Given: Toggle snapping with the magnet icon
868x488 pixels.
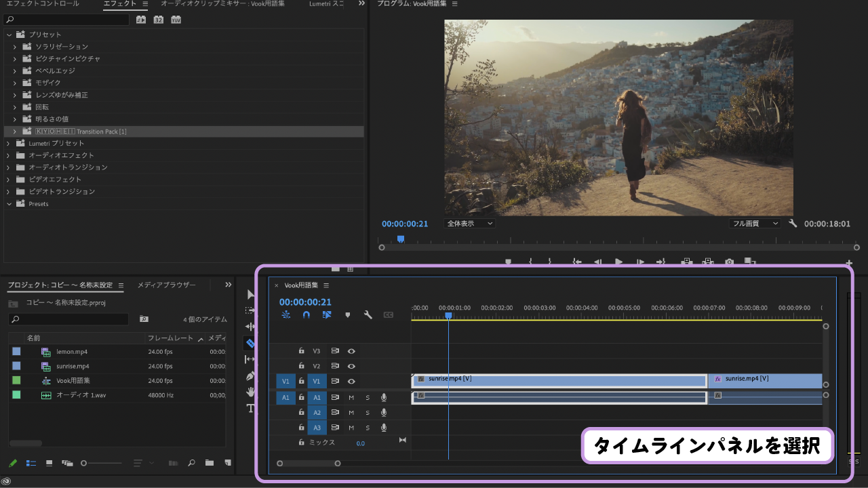Looking at the screenshot, I should click(x=305, y=314).
